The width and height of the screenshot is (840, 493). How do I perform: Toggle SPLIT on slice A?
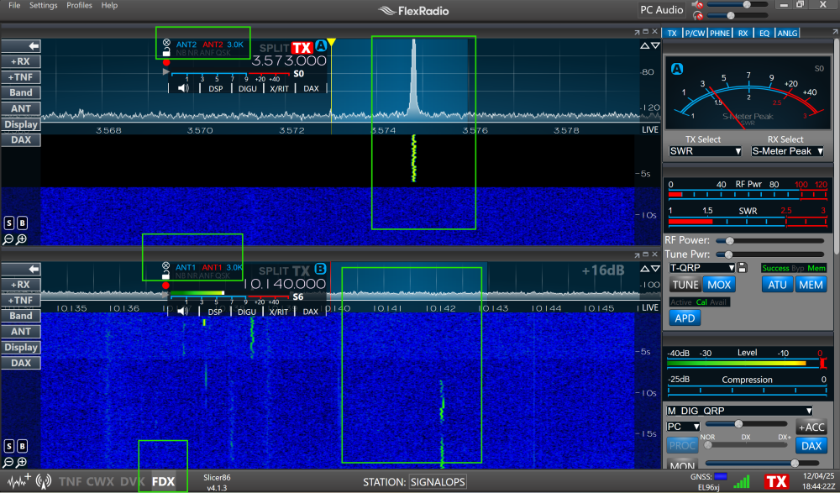point(275,48)
